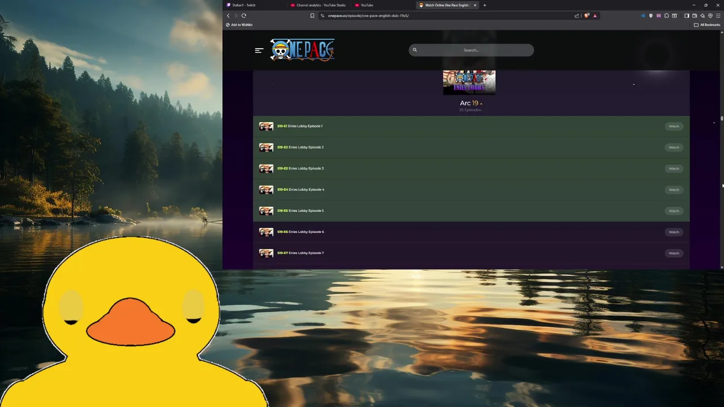724x407 pixels.
Task: Open S19-E1 Enies Lobby Episode 1 title
Action: pyautogui.click(x=300, y=126)
